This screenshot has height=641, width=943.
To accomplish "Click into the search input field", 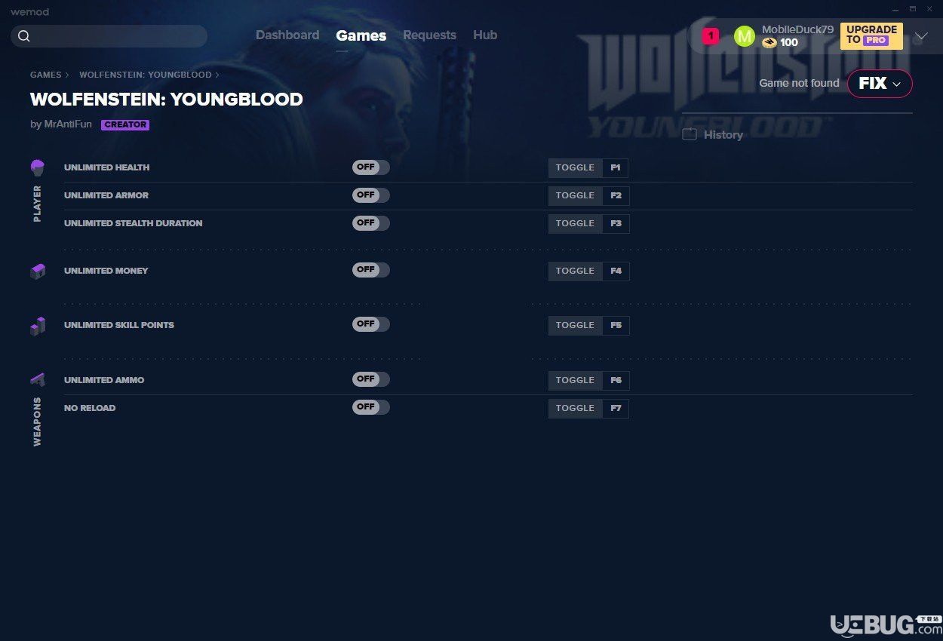I will point(109,36).
